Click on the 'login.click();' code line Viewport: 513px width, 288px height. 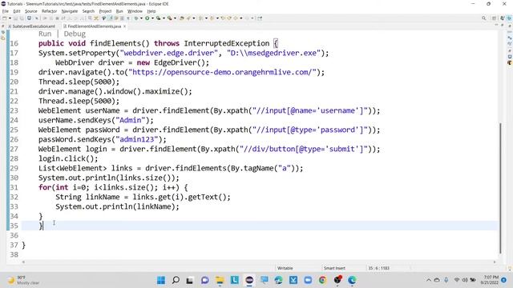(x=68, y=158)
